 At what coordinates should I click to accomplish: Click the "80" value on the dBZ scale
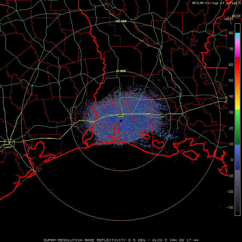pos(231,33)
